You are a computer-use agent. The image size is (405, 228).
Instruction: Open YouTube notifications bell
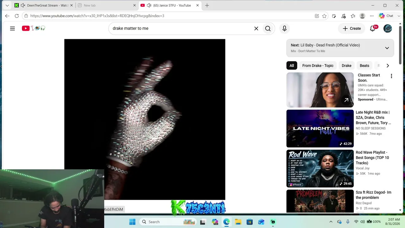[373, 28]
